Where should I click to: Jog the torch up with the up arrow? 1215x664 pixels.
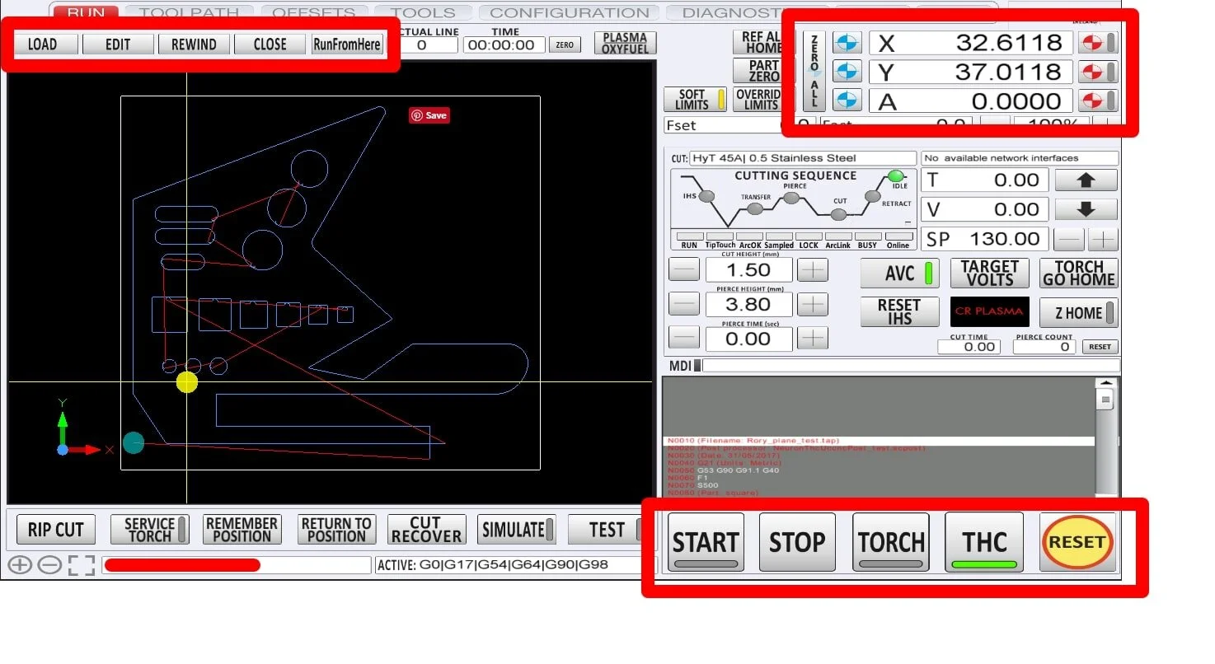[1086, 180]
